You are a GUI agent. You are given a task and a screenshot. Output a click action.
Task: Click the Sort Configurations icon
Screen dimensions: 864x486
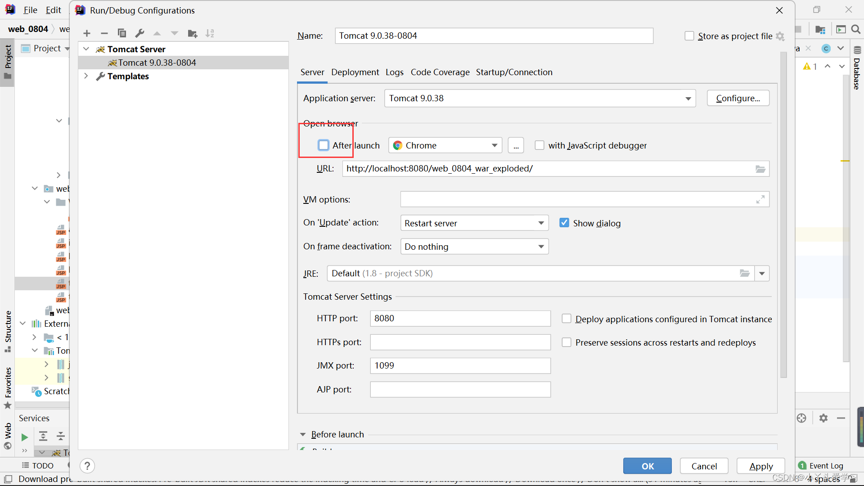click(210, 33)
